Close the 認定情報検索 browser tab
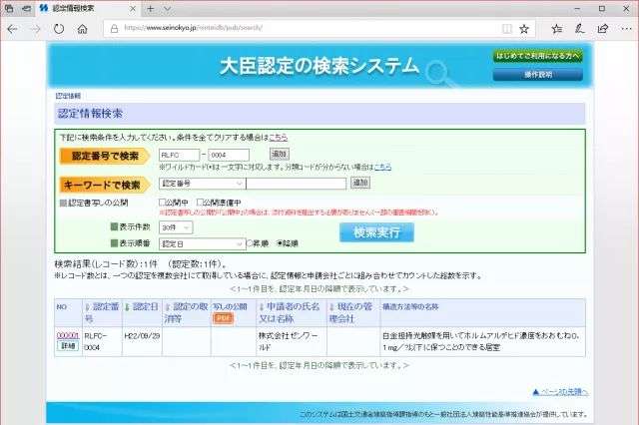This screenshot has width=639, height=425. [133, 9]
